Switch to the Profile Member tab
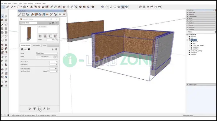The image size is (217, 121). coord(26,45)
